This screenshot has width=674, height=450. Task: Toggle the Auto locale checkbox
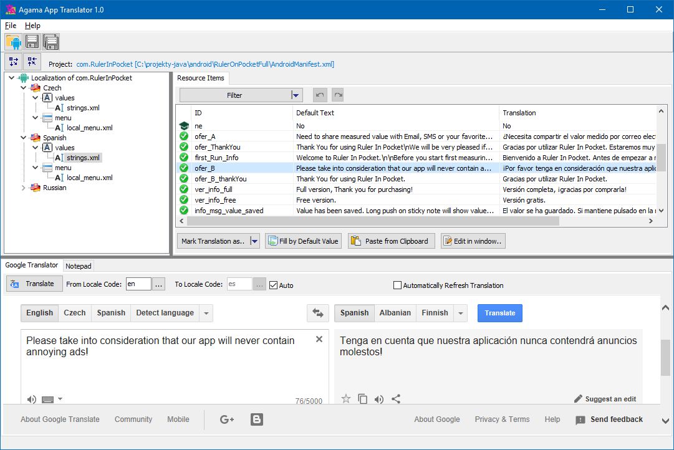[274, 285]
